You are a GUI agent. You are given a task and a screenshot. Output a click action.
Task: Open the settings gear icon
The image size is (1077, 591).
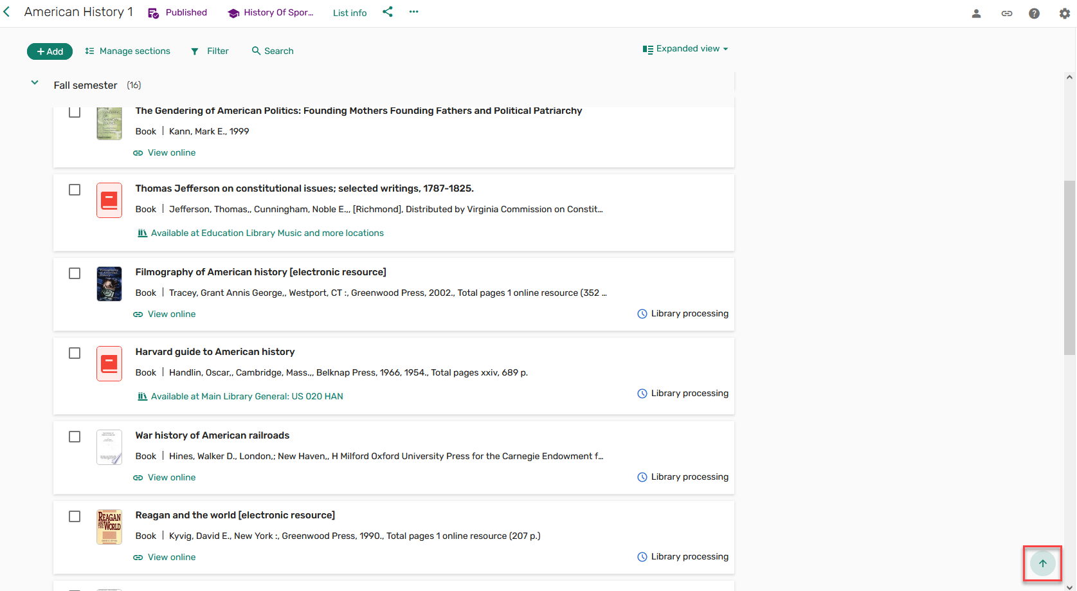1065,13
